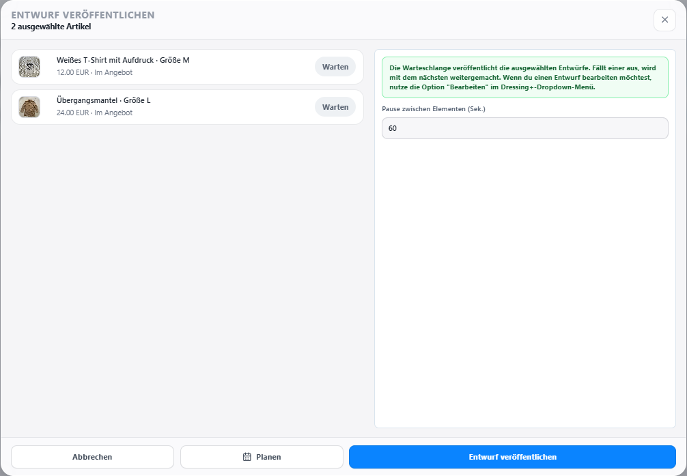The width and height of the screenshot is (687, 476).
Task: Click the Warten badge for the T-shirt
Action: tap(335, 67)
